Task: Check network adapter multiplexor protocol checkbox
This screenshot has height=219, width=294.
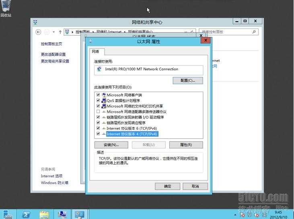Action: click(x=98, y=111)
